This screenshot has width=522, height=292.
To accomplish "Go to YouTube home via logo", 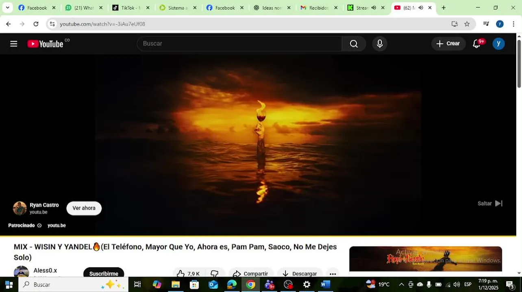I will pyautogui.click(x=45, y=44).
